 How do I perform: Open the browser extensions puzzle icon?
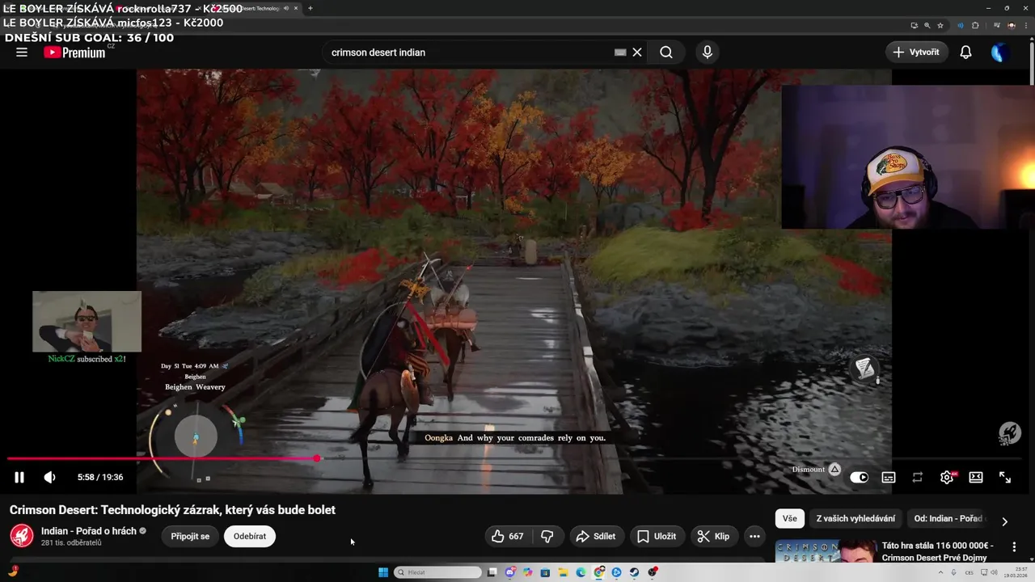point(975,26)
